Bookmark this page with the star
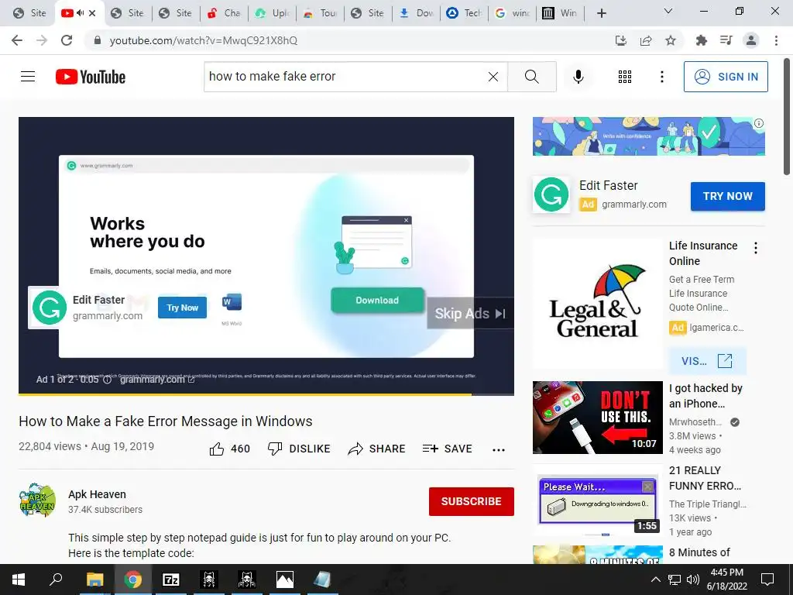Viewport: 793px width, 595px height. 671,40
